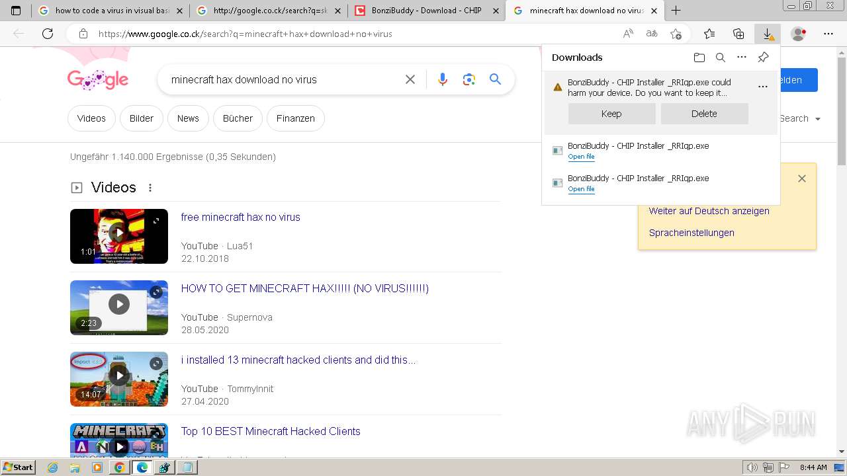Play the TommyInnit 14:07 video thumbnail
The height and width of the screenshot is (476, 847).
[x=119, y=379]
